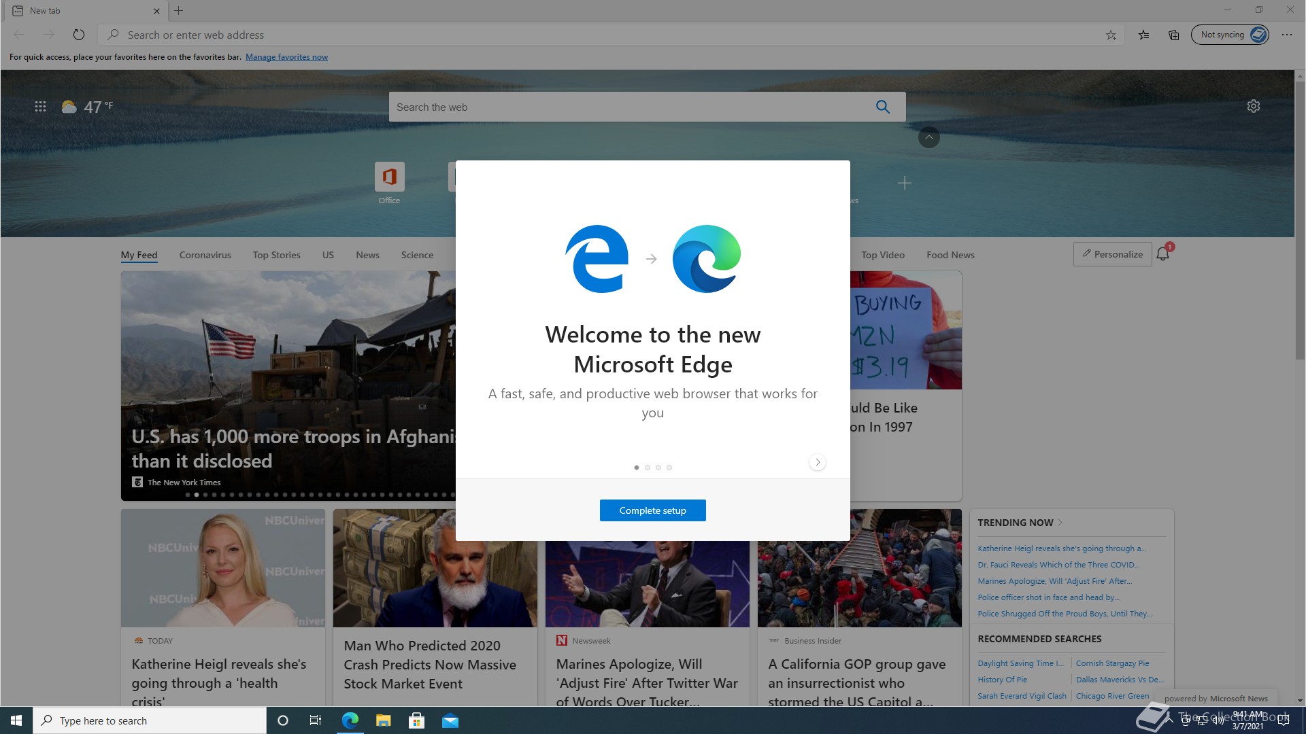1306x734 pixels.
Task: Open a new tab with plus
Action: pyautogui.click(x=179, y=11)
